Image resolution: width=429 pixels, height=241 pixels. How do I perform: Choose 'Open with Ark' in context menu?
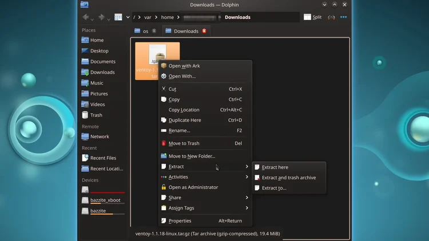tap(205, 66)
